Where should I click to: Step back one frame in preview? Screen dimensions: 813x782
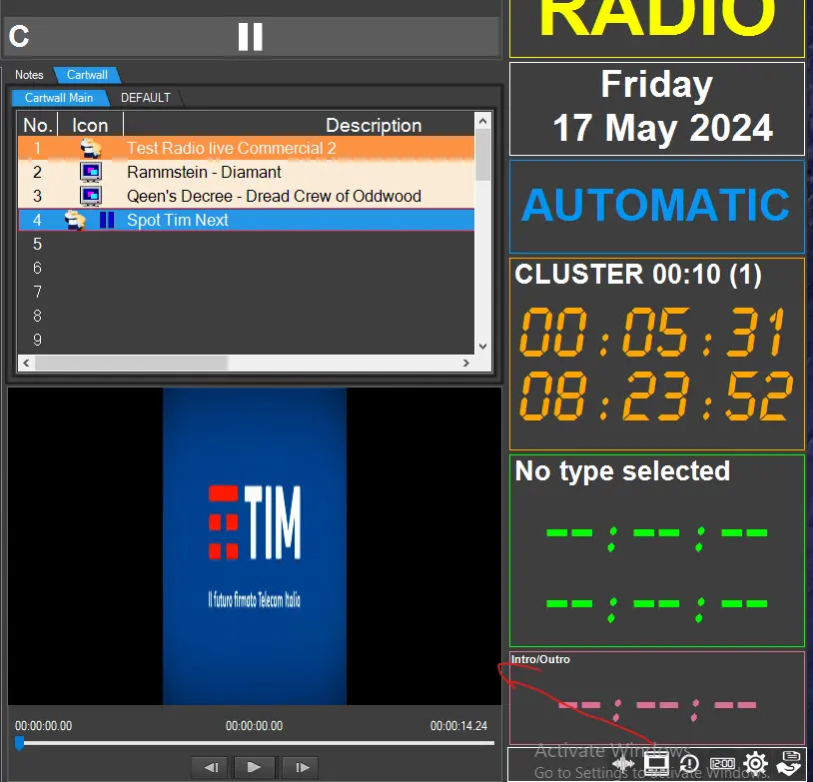(211, 767)
